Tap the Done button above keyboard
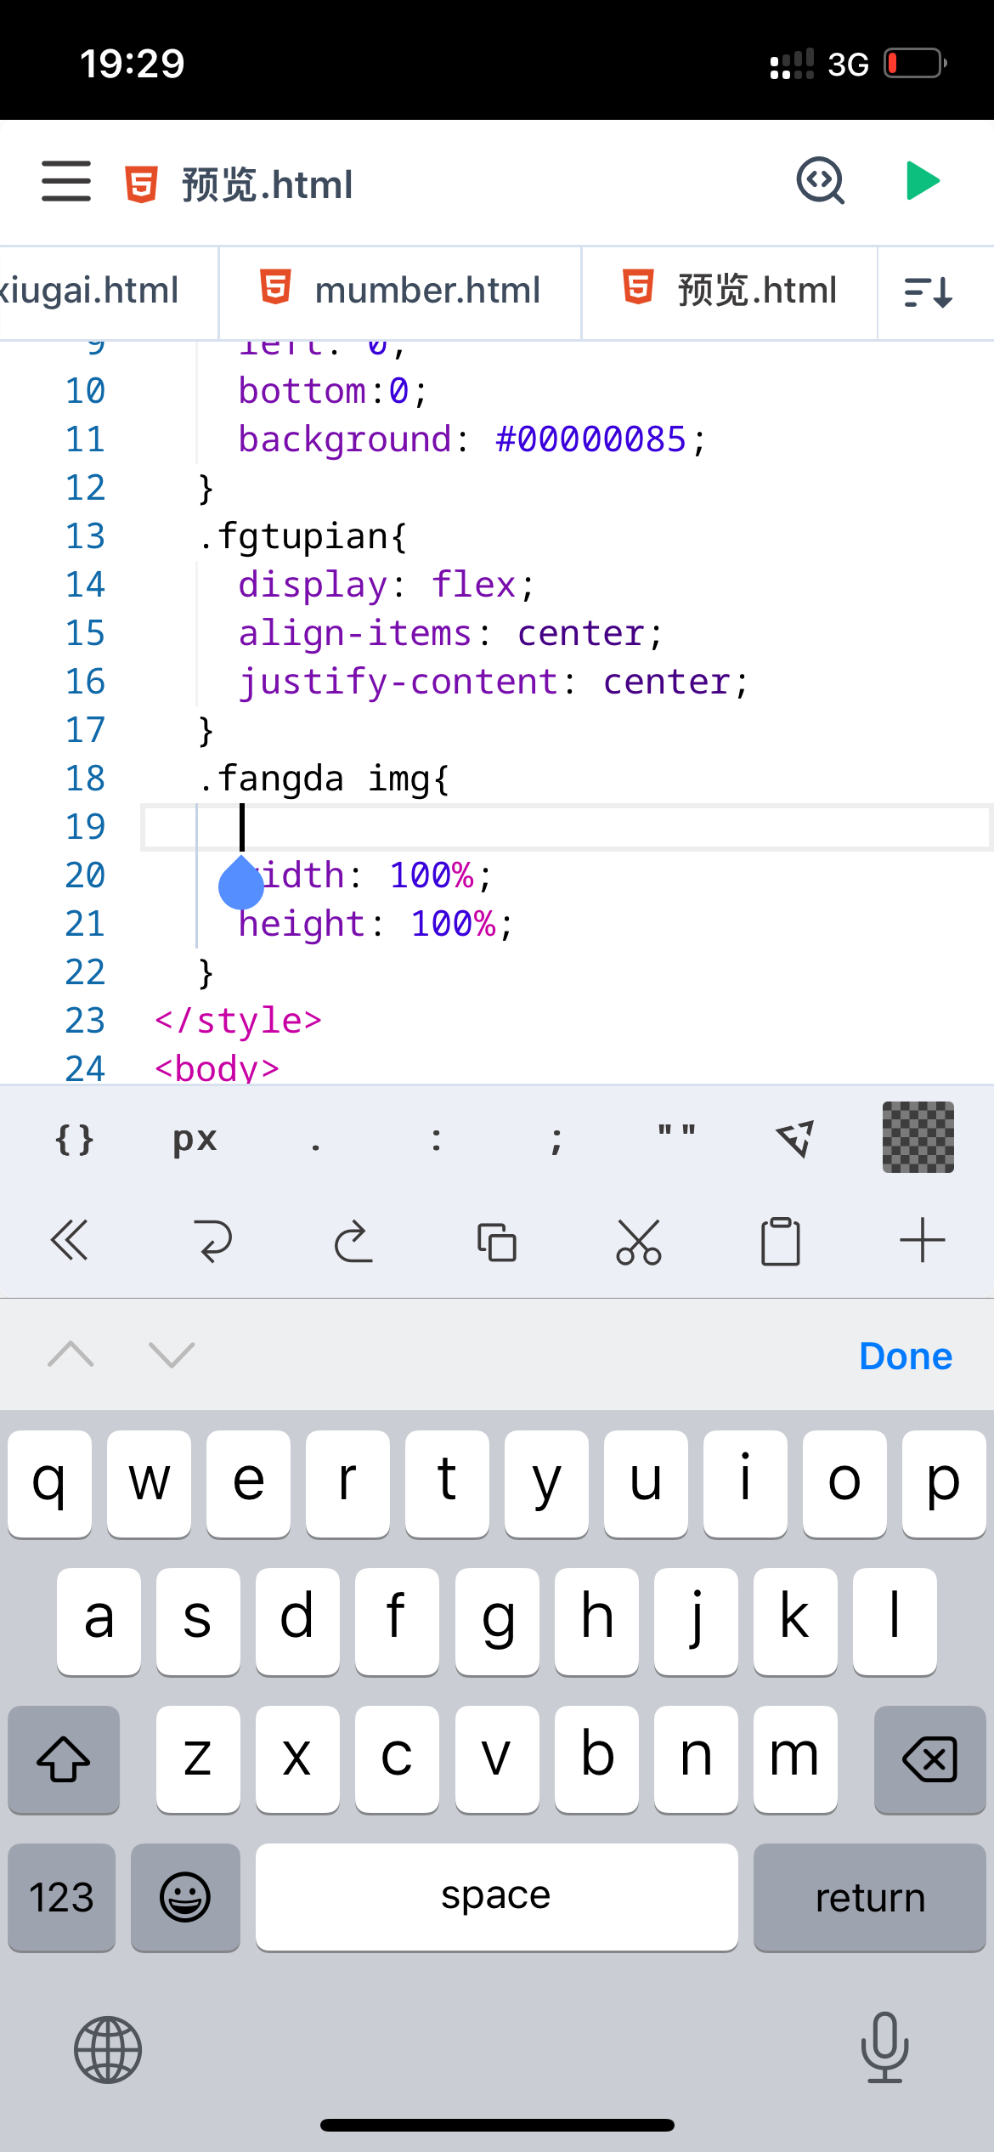 905,1356
